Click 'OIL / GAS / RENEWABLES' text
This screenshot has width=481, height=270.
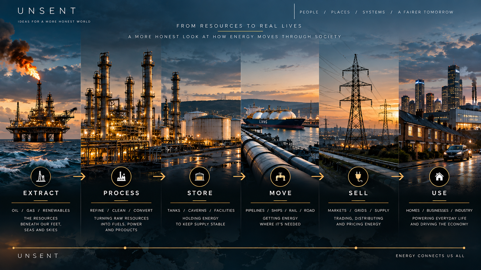(41, 211)
